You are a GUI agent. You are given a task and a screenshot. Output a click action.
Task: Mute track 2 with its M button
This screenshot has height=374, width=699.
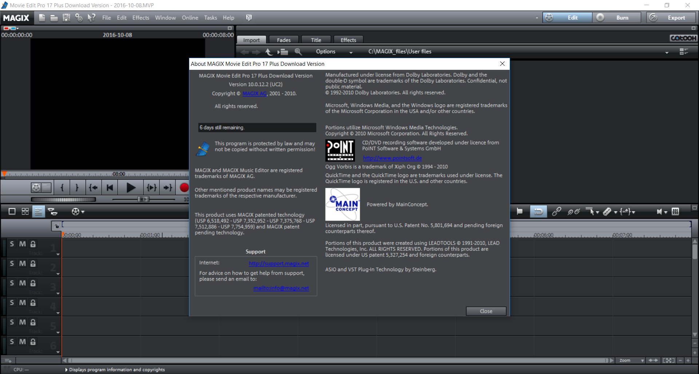[23, 264]
